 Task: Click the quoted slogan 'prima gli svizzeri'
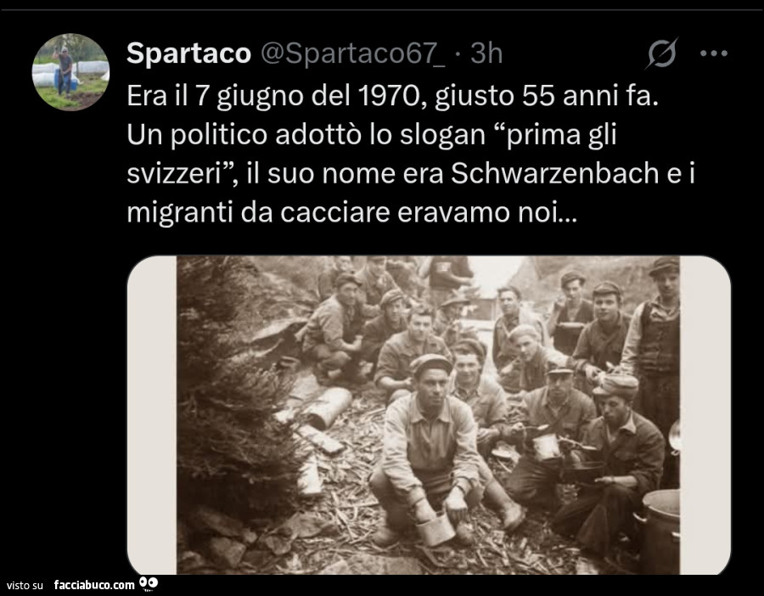pos(372,154)
